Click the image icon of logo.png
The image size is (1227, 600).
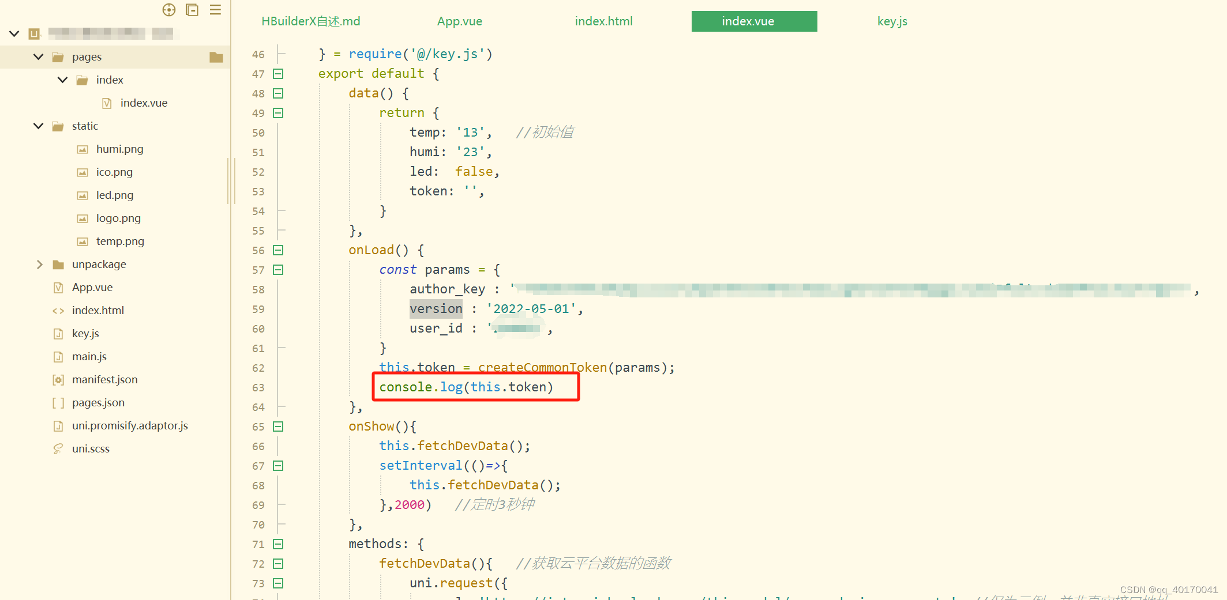click(82, 218)
